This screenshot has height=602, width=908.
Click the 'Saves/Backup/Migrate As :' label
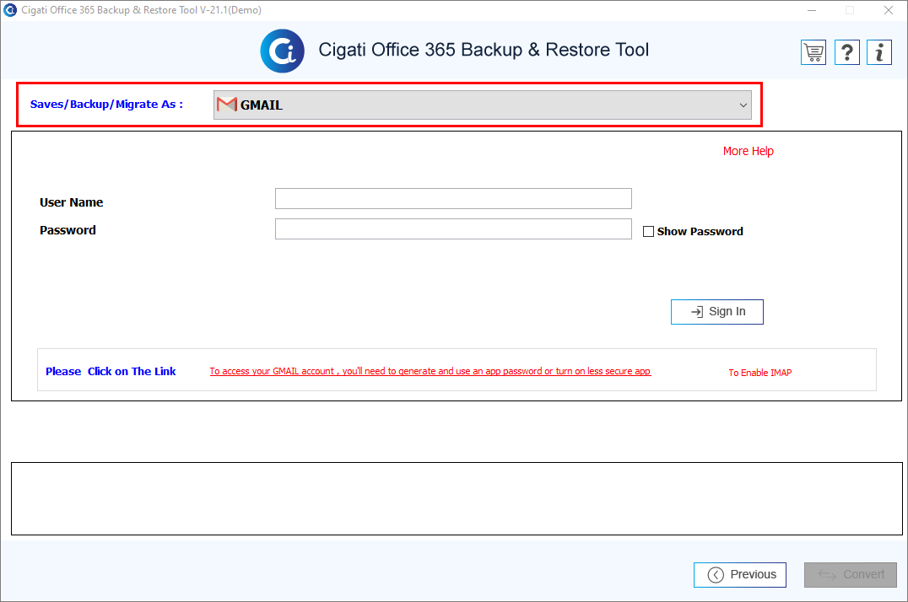[x=106, y=105]
